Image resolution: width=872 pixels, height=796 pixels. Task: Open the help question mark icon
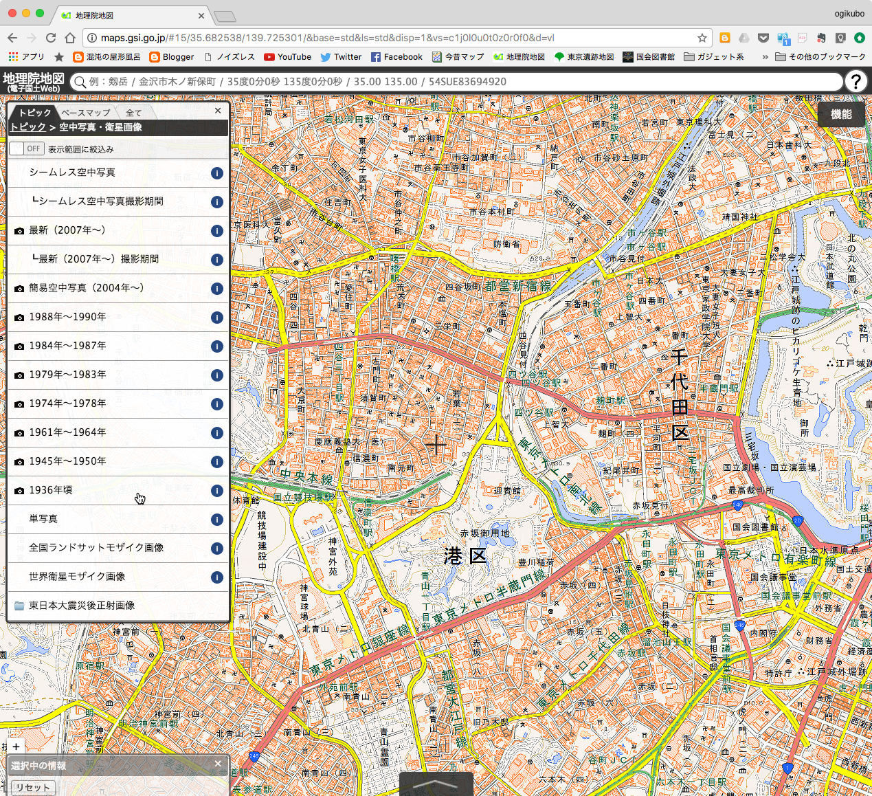point(856,82)
